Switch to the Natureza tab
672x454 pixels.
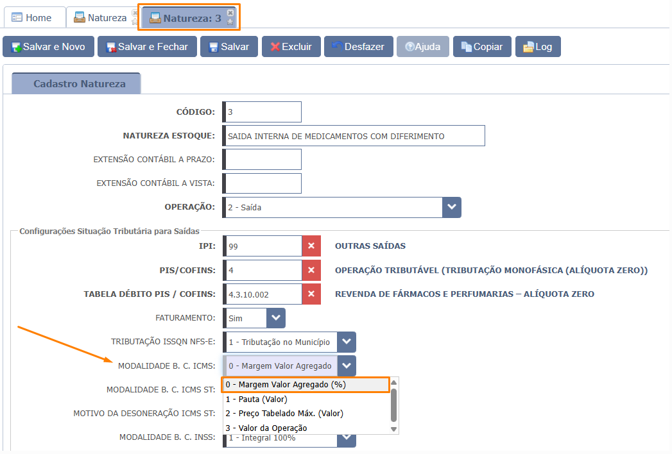click(101, 17)
